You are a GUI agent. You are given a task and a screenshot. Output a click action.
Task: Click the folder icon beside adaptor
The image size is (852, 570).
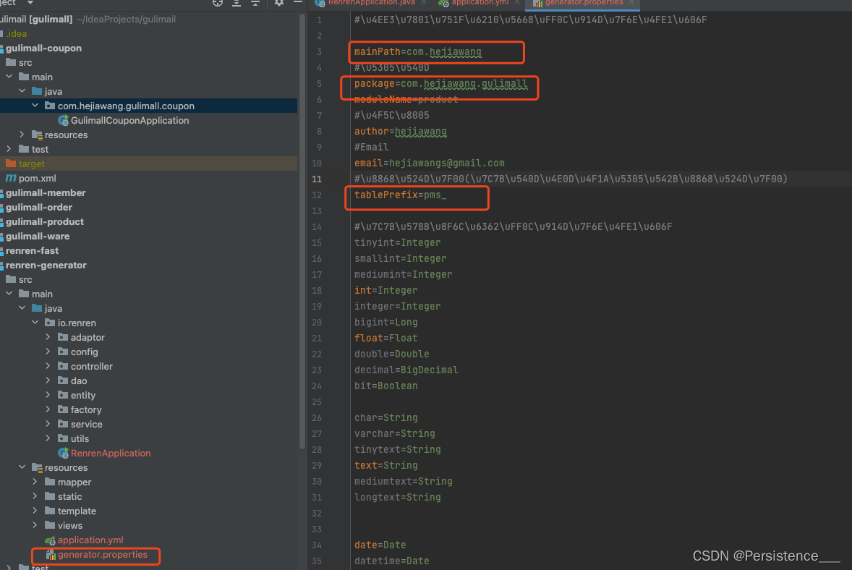tap(63, 337)
